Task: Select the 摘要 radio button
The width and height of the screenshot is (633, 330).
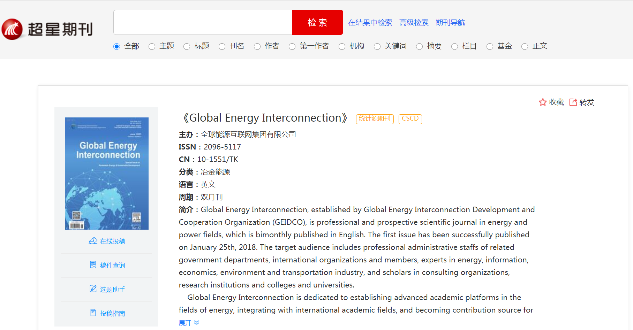Action: 420,46
